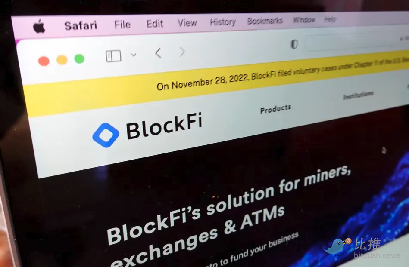Click the privacy shield icon
Screen dimensions: 409x267
click(294, 44)
